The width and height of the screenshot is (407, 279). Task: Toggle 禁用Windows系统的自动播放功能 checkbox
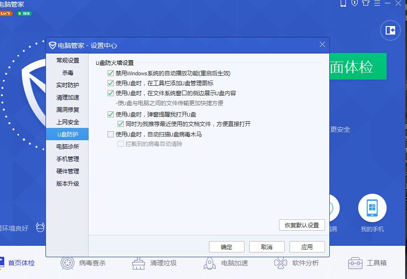click(x=110, y=73)
